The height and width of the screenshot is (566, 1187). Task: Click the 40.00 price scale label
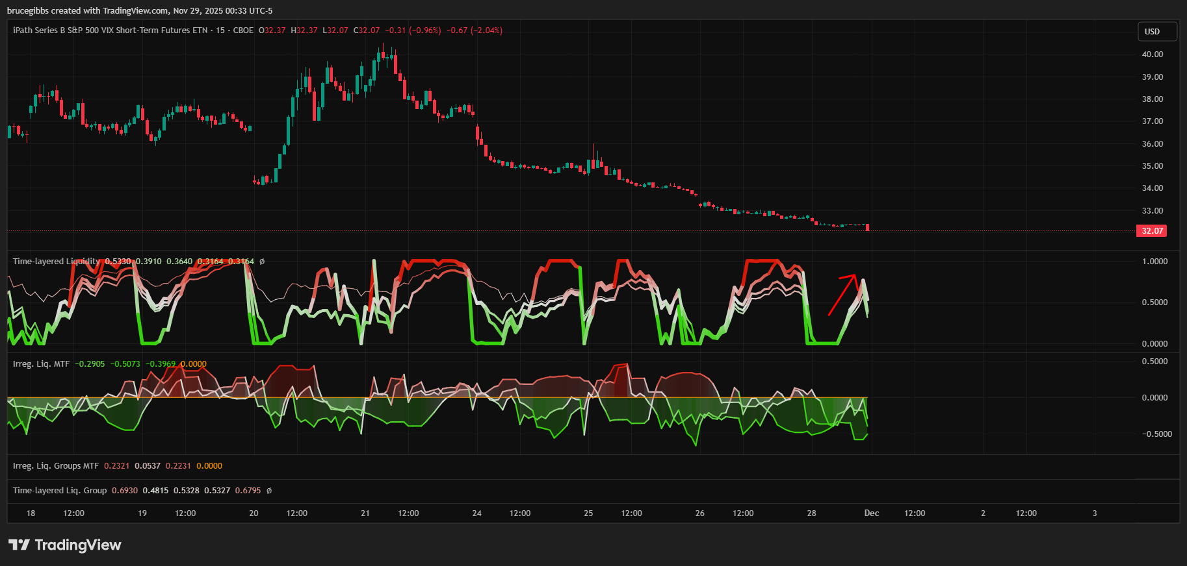pyautogui.click(x=1152, y=55)
